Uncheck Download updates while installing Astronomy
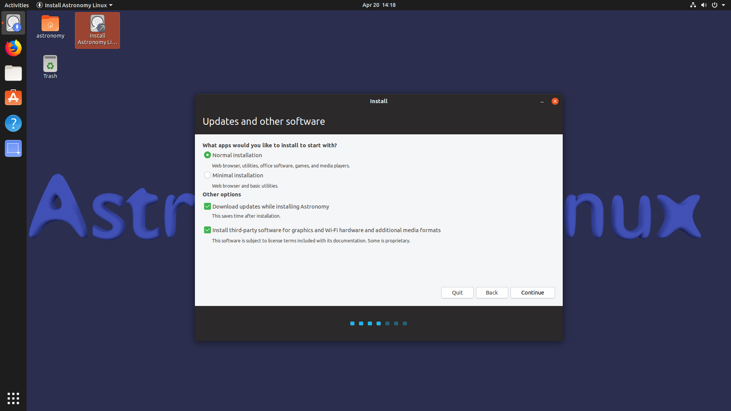 pyautogui.click(x=207, y=207)
